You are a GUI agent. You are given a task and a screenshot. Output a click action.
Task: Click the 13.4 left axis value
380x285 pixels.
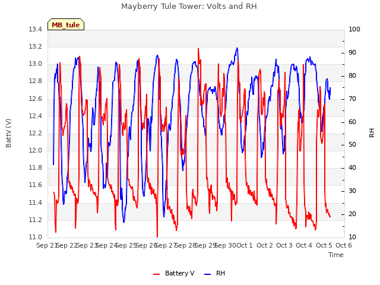click(36, 30)
